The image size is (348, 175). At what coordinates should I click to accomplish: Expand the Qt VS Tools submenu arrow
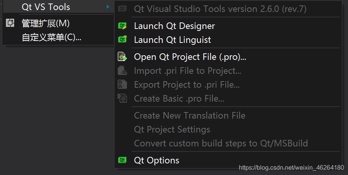pos(108,7)
